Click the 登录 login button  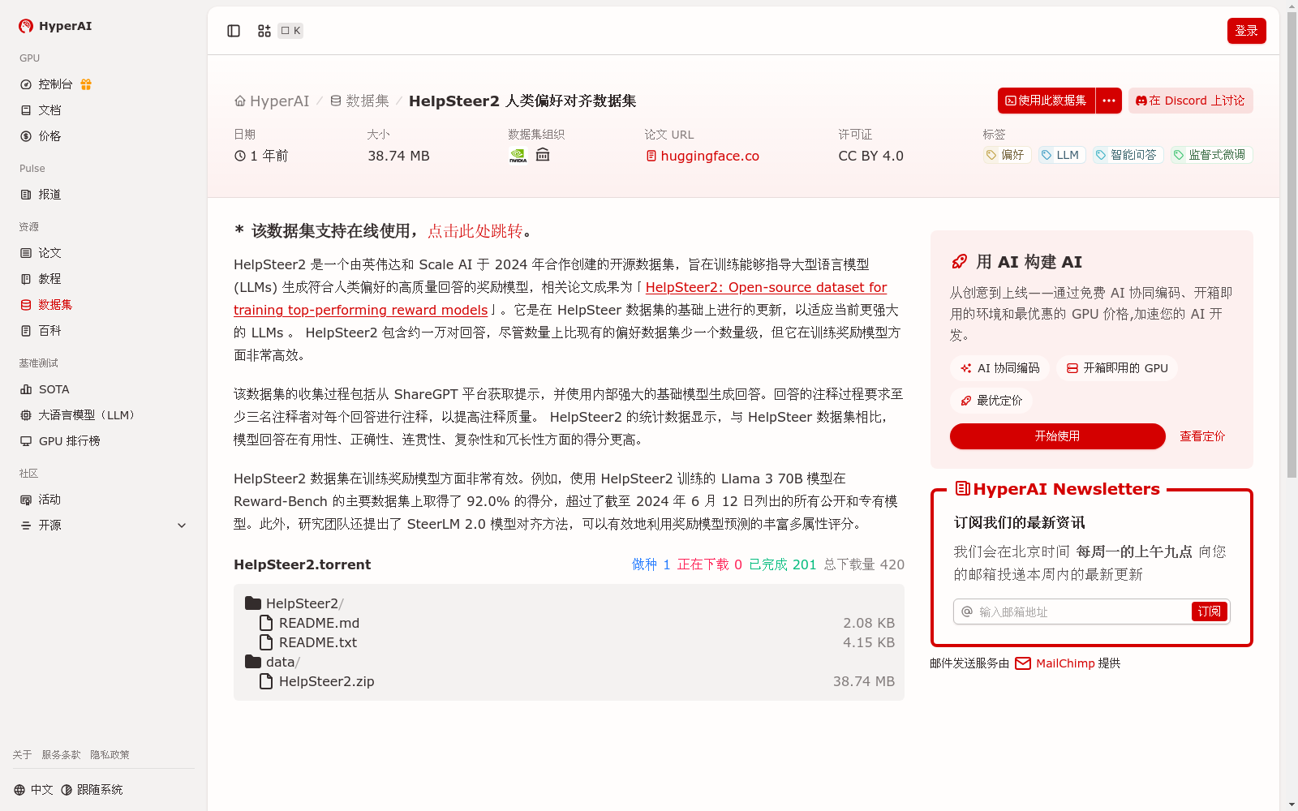[x=1246, y=31]
